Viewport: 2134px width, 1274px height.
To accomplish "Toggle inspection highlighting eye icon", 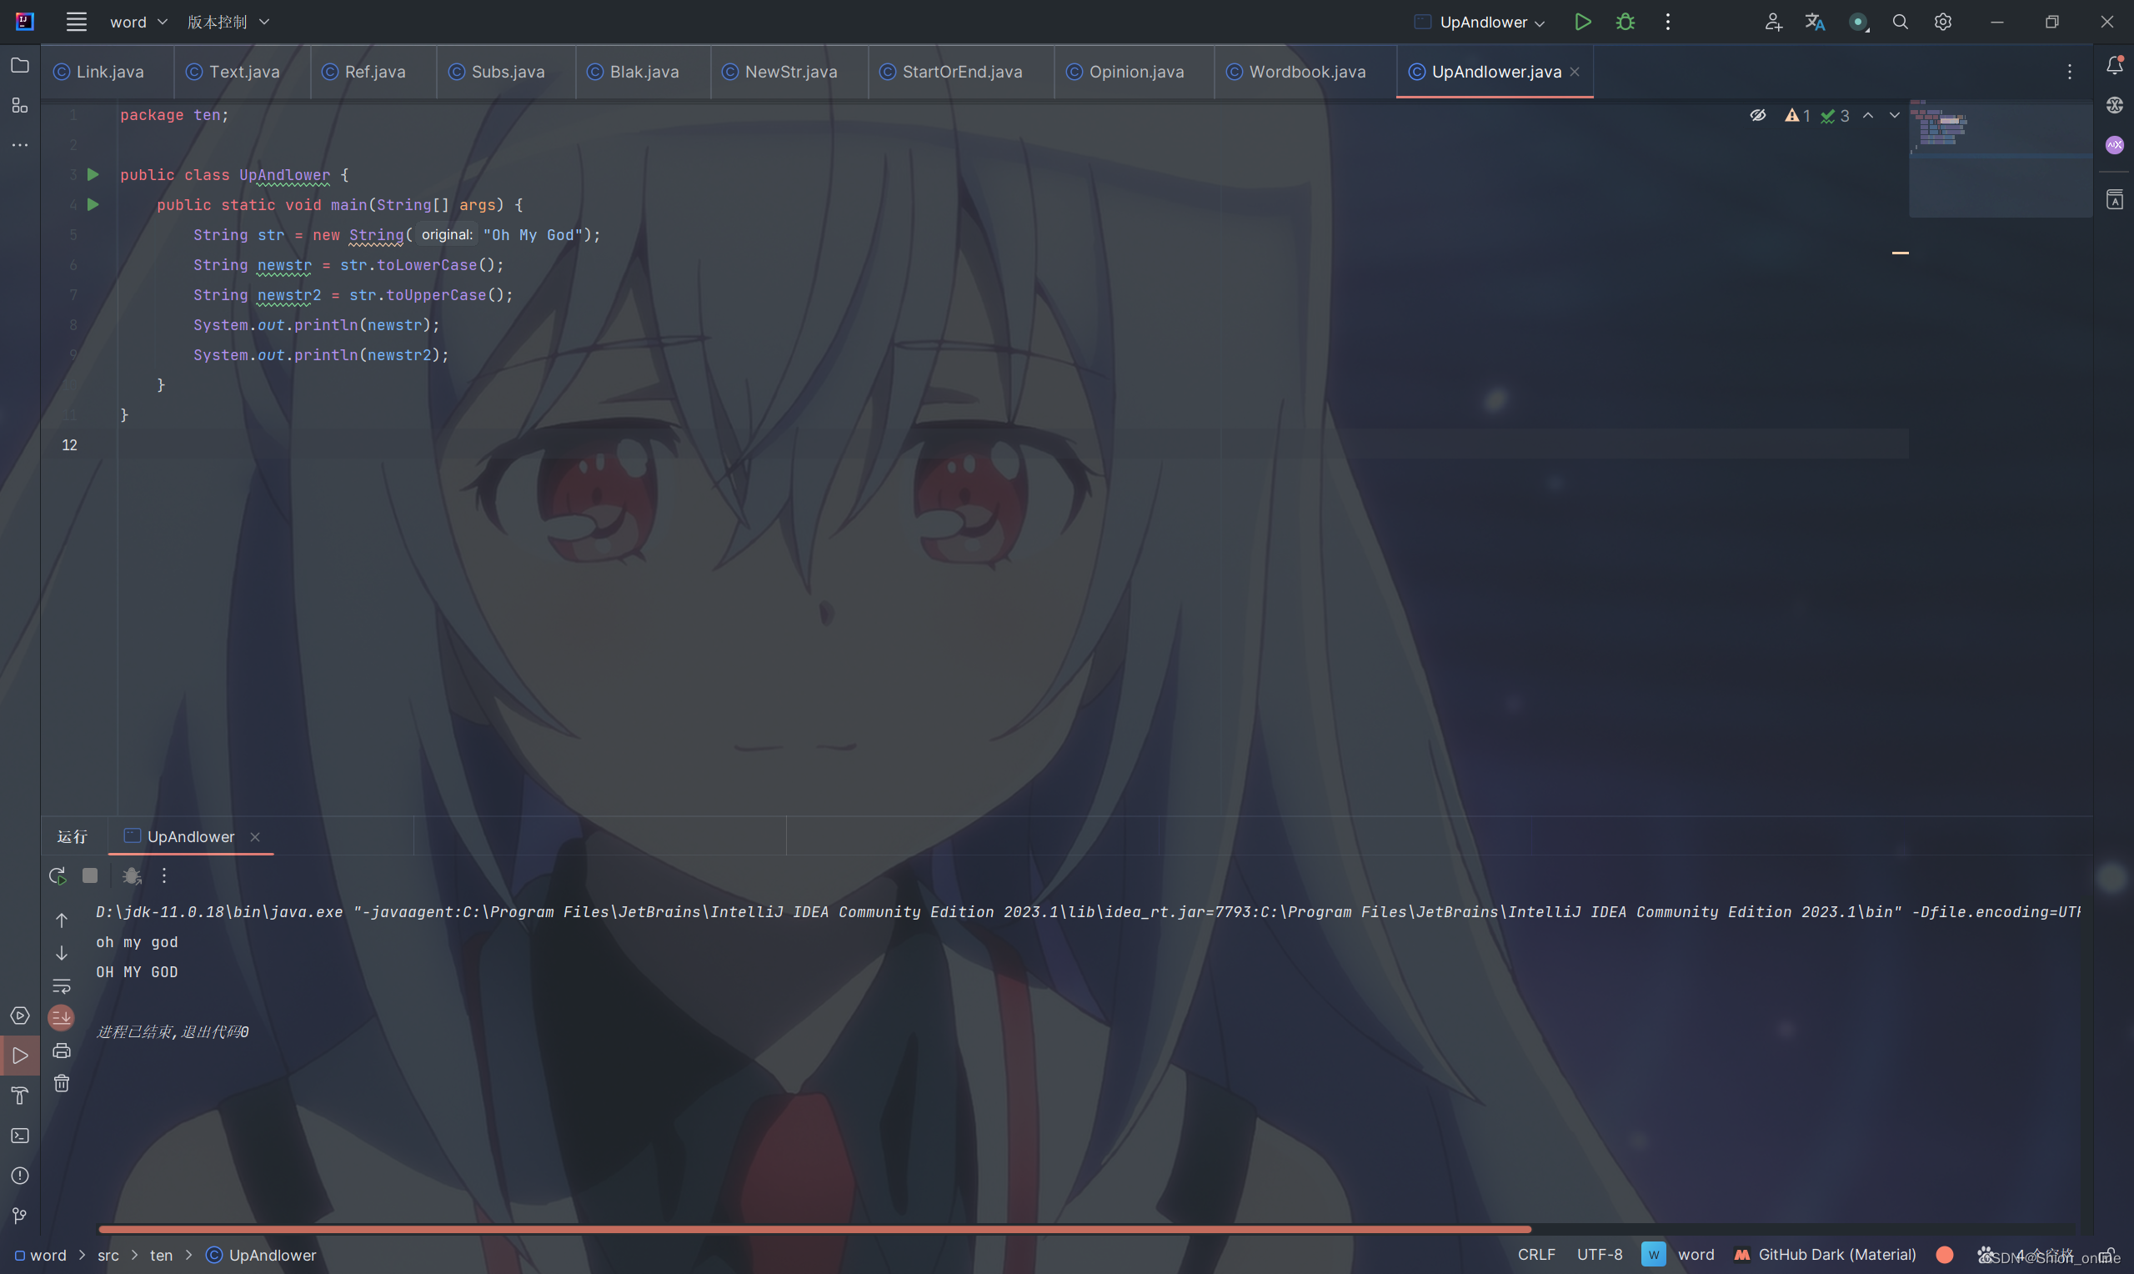I will pyautogui.click(x=1757, y=115).
